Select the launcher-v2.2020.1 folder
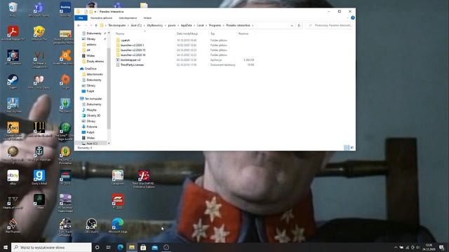The height and width of the screenshot is (252, 449). tap(132, 45)
